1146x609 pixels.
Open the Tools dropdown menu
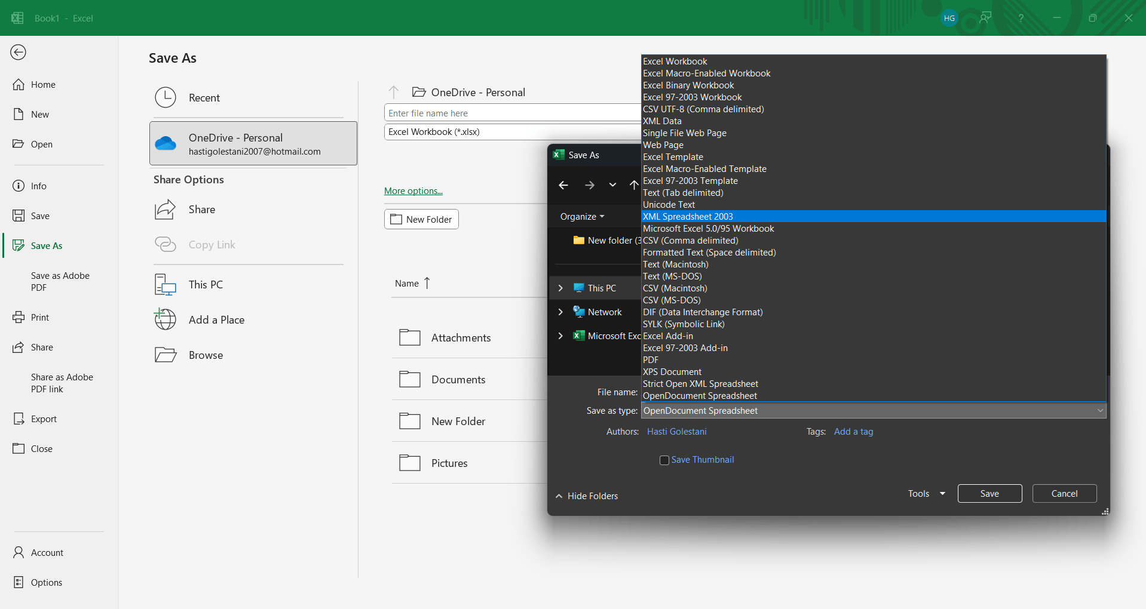[x=926, y=494]
